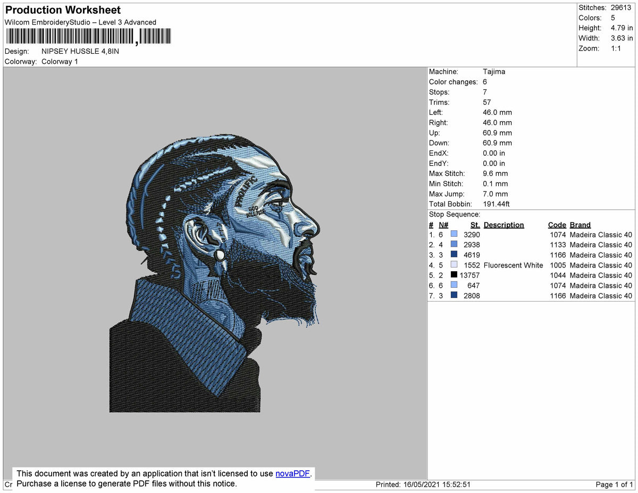The width and height of the screenshot is (638, 493).
Task: Click the Fluorescent White color chip
Action: 455,265
